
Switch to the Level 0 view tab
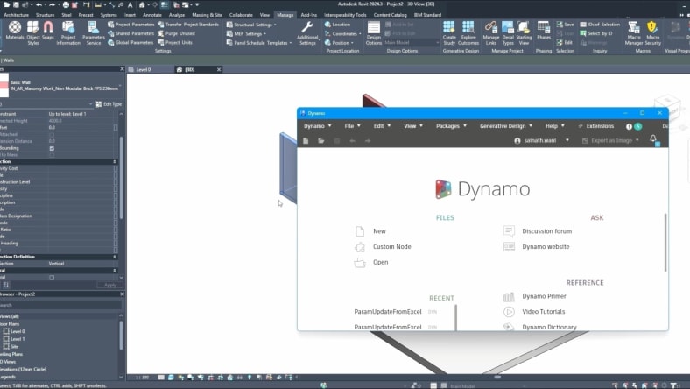coord(142,68)
